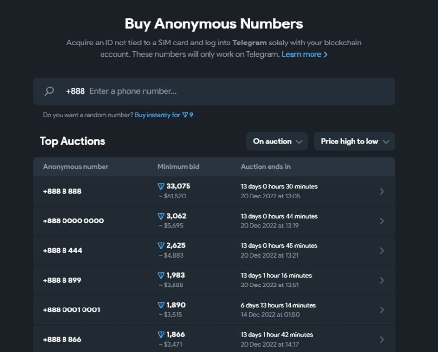
Task: Click the TON diamond next to the 2,625 bid
Action: click(x=160, y=246)
